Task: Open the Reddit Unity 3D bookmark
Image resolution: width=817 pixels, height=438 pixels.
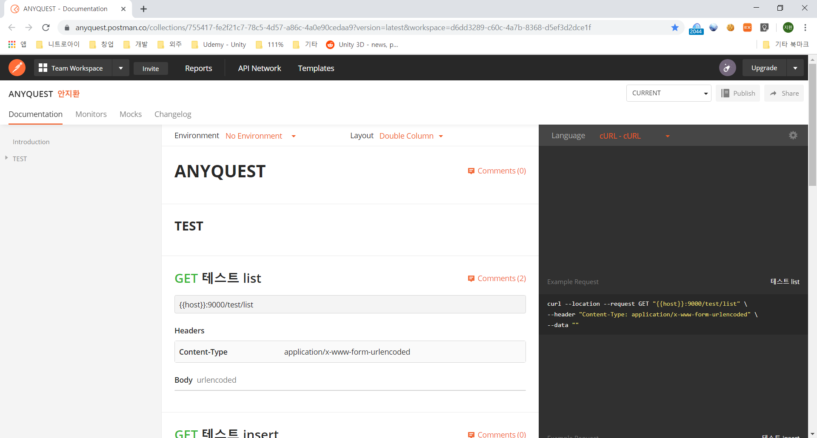Action: tap(363, 44)
